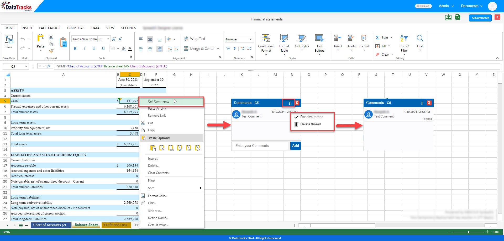
Task: Click the Add comment button
Action: tap(296, 146)
